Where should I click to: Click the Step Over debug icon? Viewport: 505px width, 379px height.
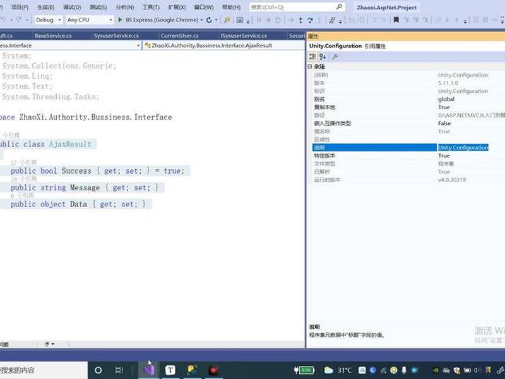click(x=310, y=20)
